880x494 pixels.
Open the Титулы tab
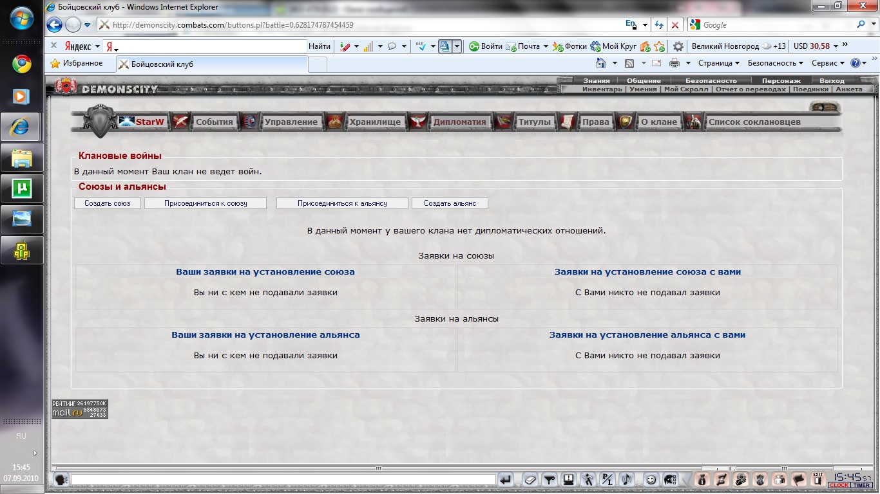tap(535, 122)
